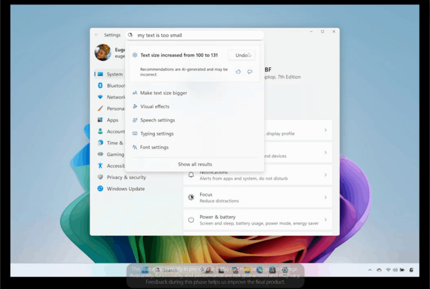
Task: Click Show all results link
Action: point(195,164)
